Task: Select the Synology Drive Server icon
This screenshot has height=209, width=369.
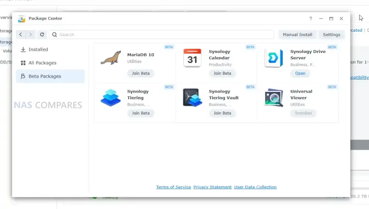Action: tap(274, 58)
